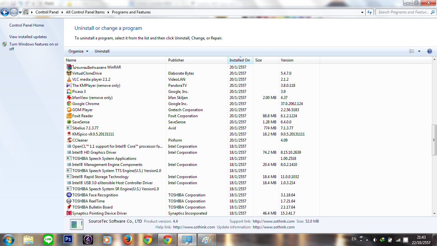
Task: Expand the arrow after Control Panel breadcrumb
Action: click(x=62, y=12)
